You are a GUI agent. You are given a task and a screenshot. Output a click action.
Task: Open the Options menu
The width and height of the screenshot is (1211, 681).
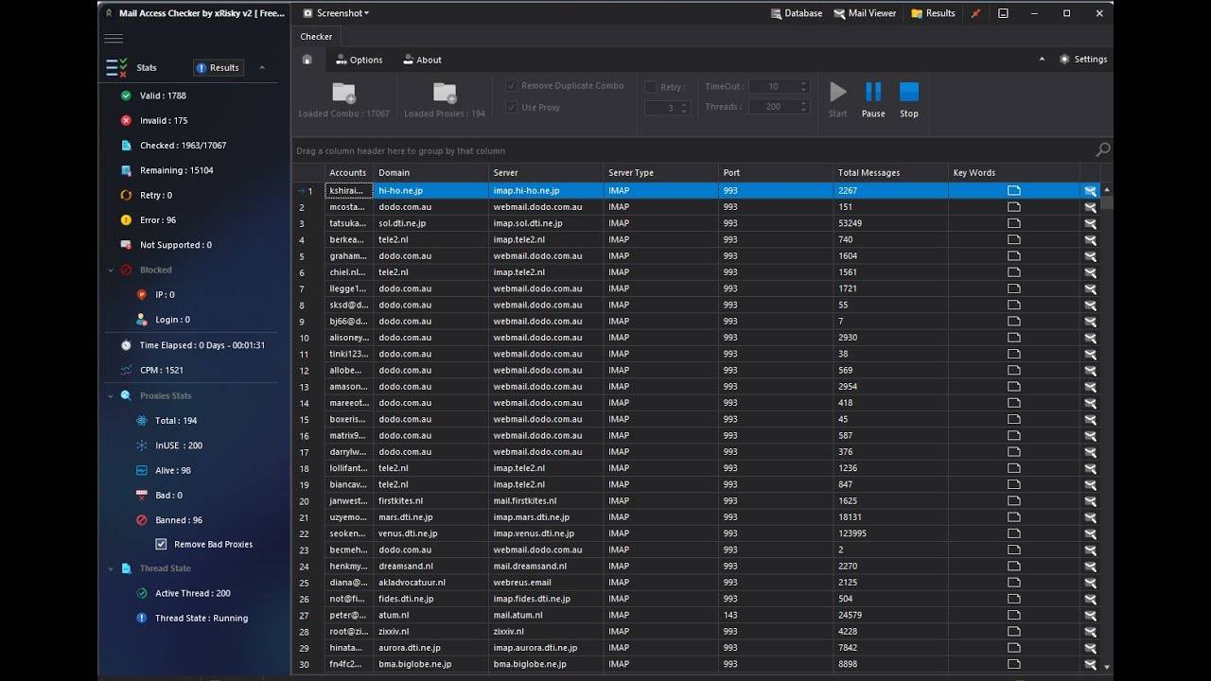[358, 60]
